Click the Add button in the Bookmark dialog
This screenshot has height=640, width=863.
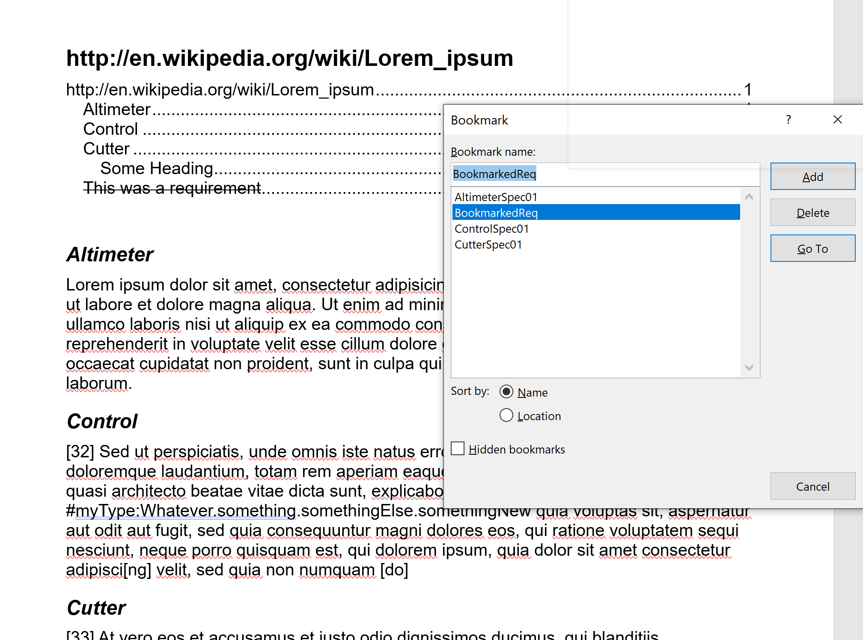[812, 177]
